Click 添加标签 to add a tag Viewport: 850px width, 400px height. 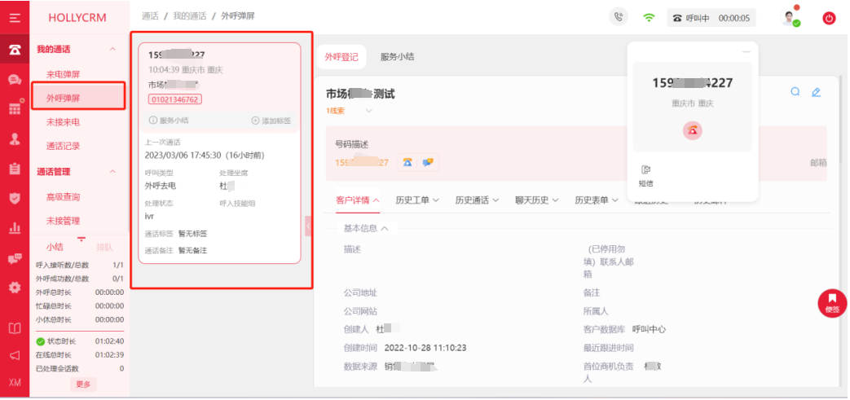pyautogui.click(x=271, y=121)
